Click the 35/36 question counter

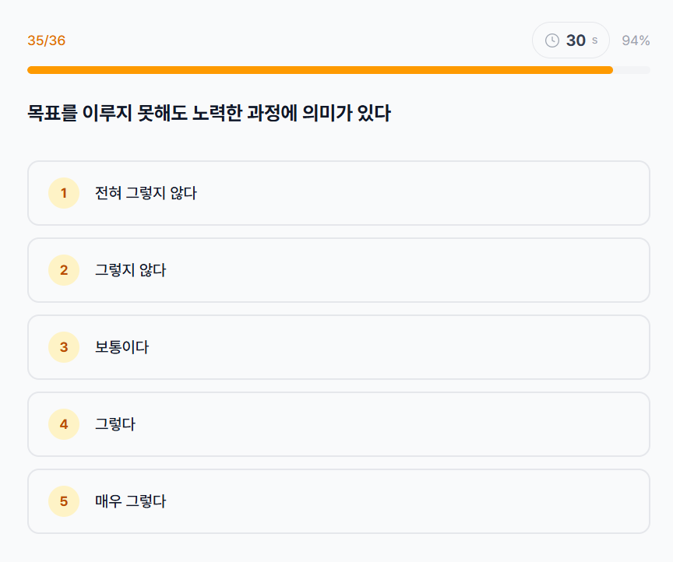48,40
